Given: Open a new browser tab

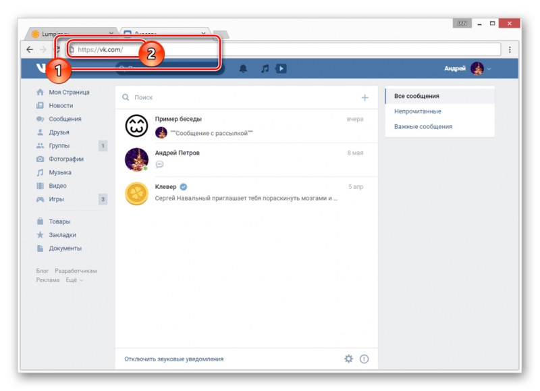Looking at the screenshot, I should pos(221,34).
